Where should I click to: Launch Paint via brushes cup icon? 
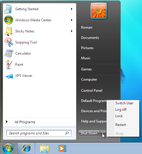coord(9,65)
